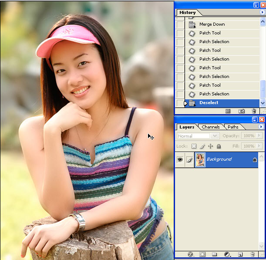Click the Deselect state icon

coord(192,103)
